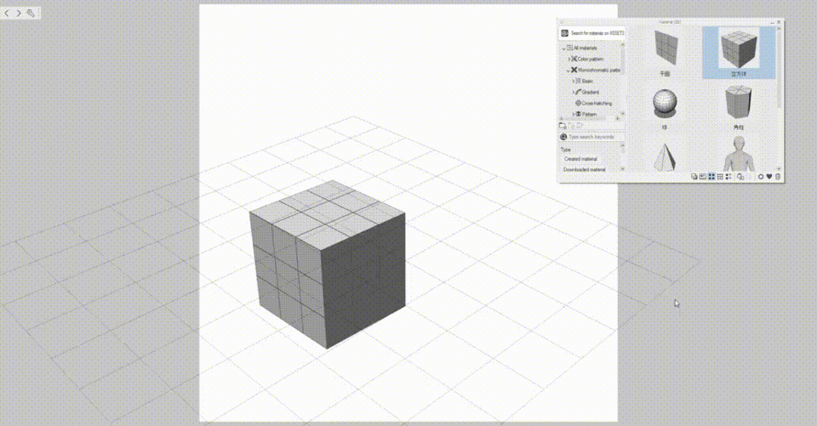Select the 3D body figure thumbnail
Viewport: 817px width, 426px height.
(x=739, y=154)
